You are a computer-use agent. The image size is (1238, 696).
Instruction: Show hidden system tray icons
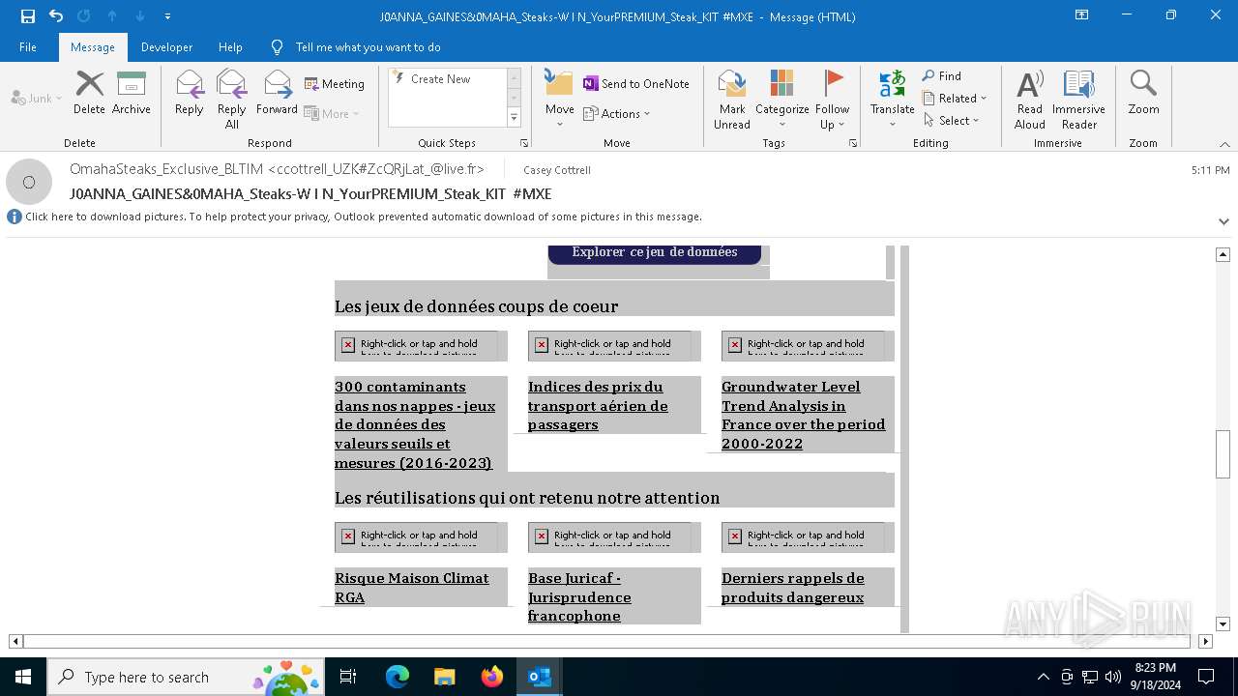tap(1043, 677)
